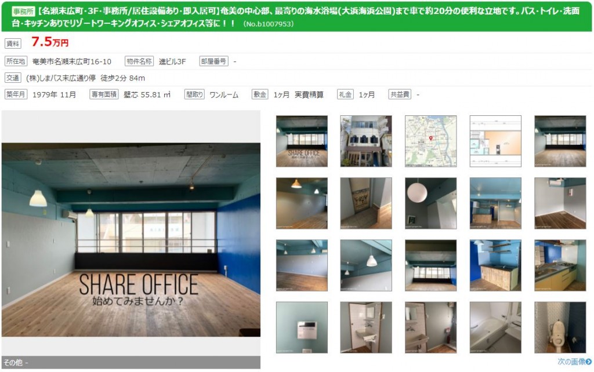Click the address 奄美市名瀬末広町16-10
The image size is (594, 372).
point(72,61)
